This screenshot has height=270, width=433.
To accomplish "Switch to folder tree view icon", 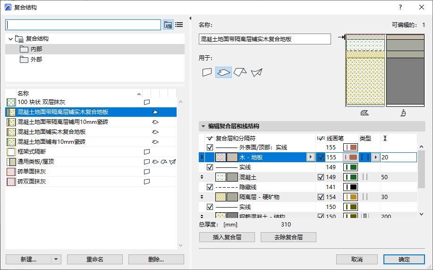I will [168, 25].
